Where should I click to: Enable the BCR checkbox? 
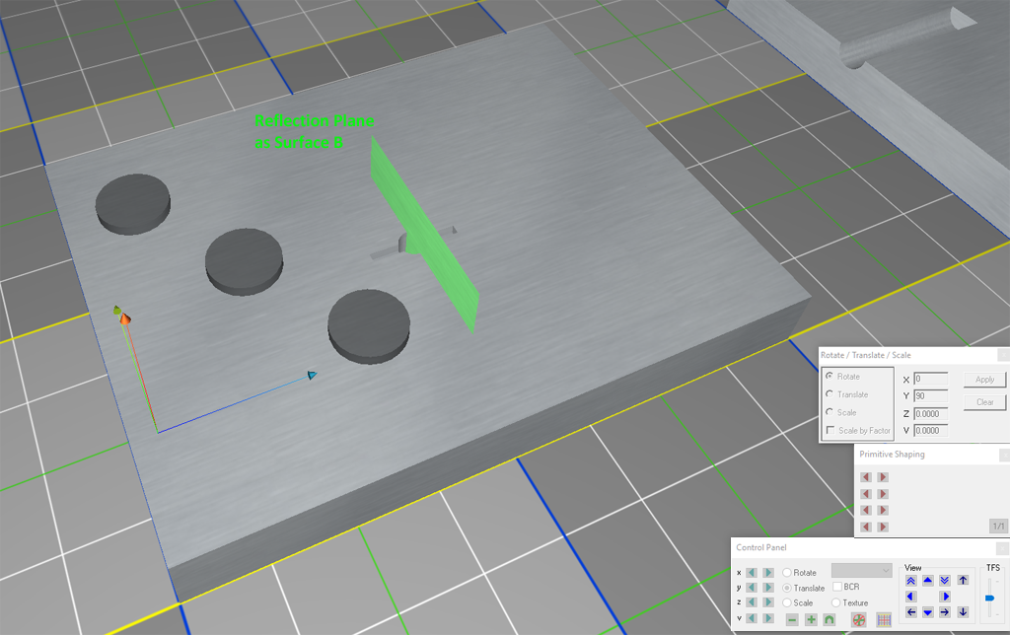[837, 588]
